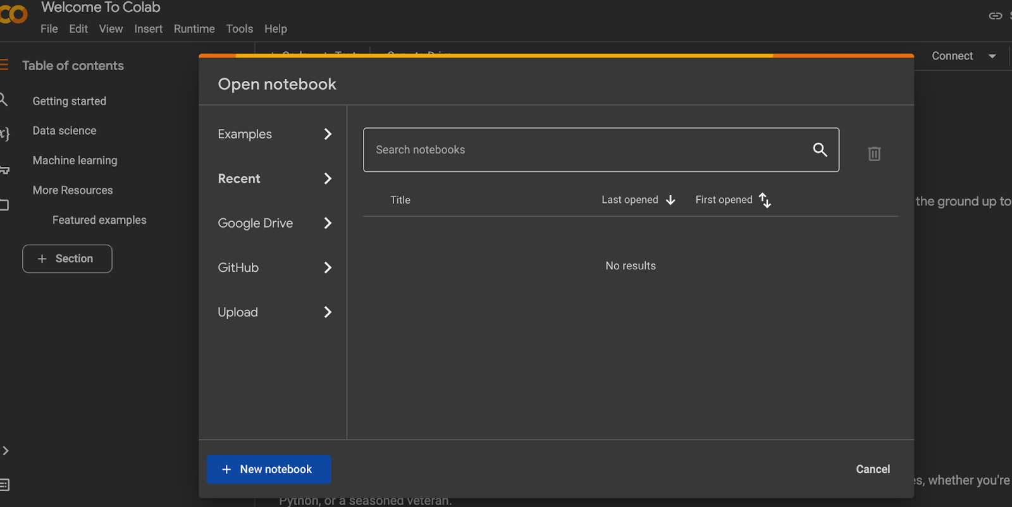Click the Table of contents heading
Screen dimensions: 1012x507
pyautogui.click(x=73, y=66)
